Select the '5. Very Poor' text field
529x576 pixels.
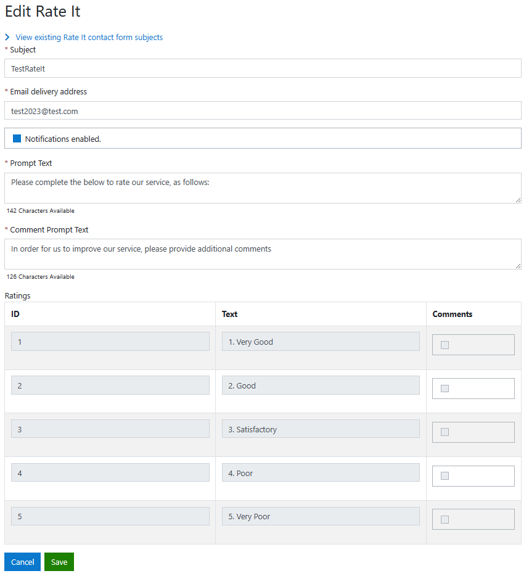click(321, 516)
